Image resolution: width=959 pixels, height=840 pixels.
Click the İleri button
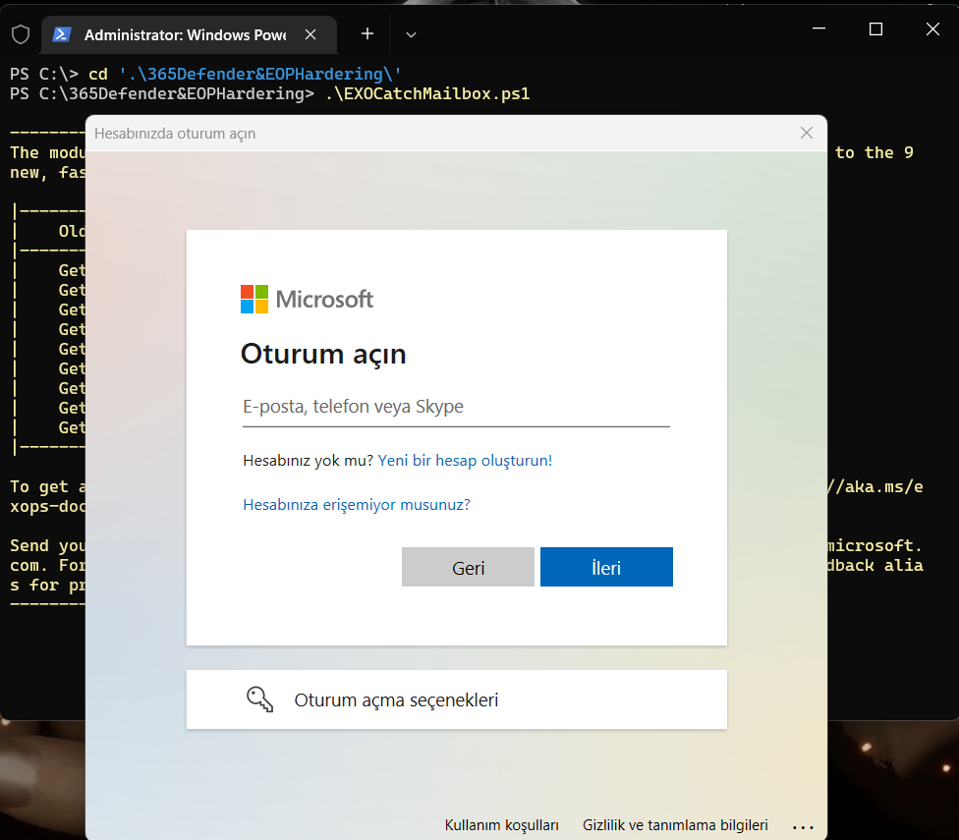[x=606, y=567]
